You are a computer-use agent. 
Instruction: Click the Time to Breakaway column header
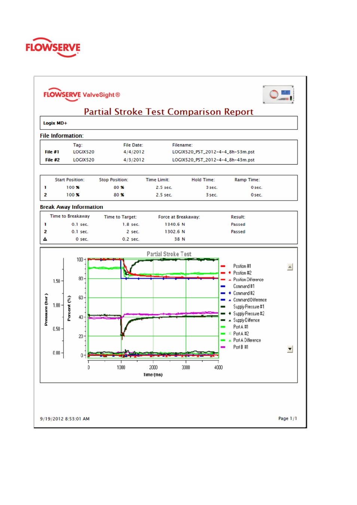tap(70, 216)
